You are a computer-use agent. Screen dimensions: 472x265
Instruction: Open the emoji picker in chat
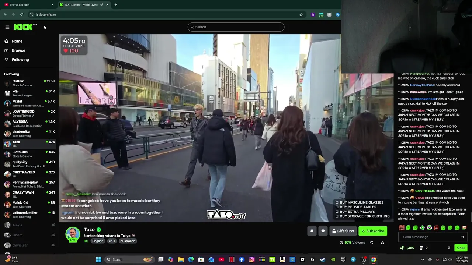[x=462, y=237]
